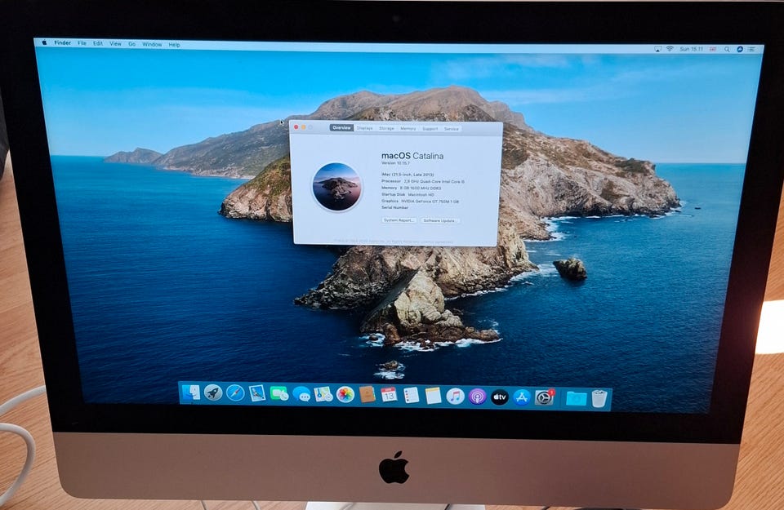
Task: Open the Apple menu
Action: (44, 43)
